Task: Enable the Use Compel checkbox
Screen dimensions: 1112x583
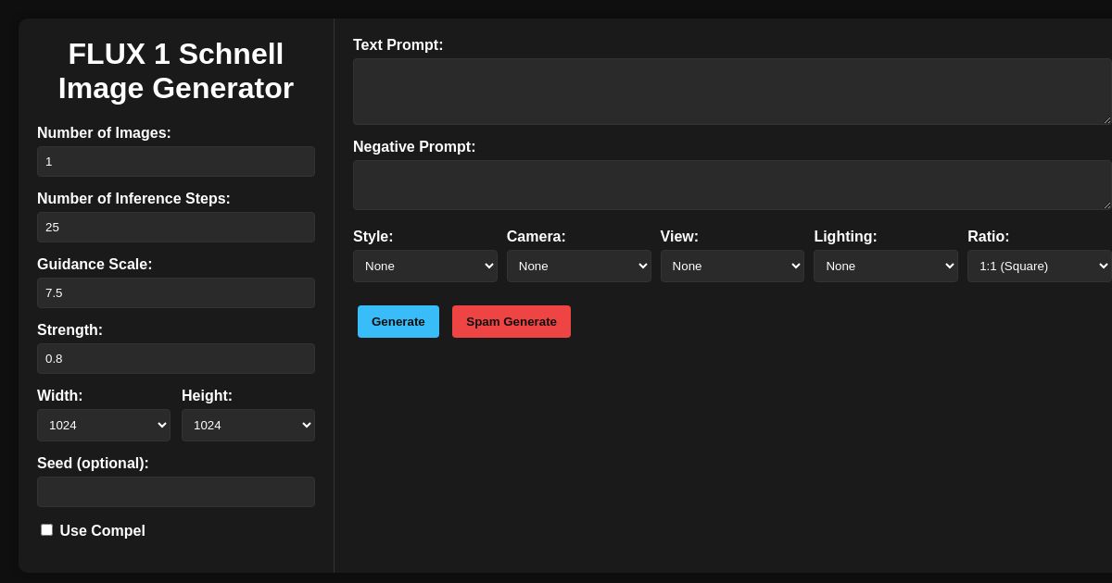Action: coord(46,530)
